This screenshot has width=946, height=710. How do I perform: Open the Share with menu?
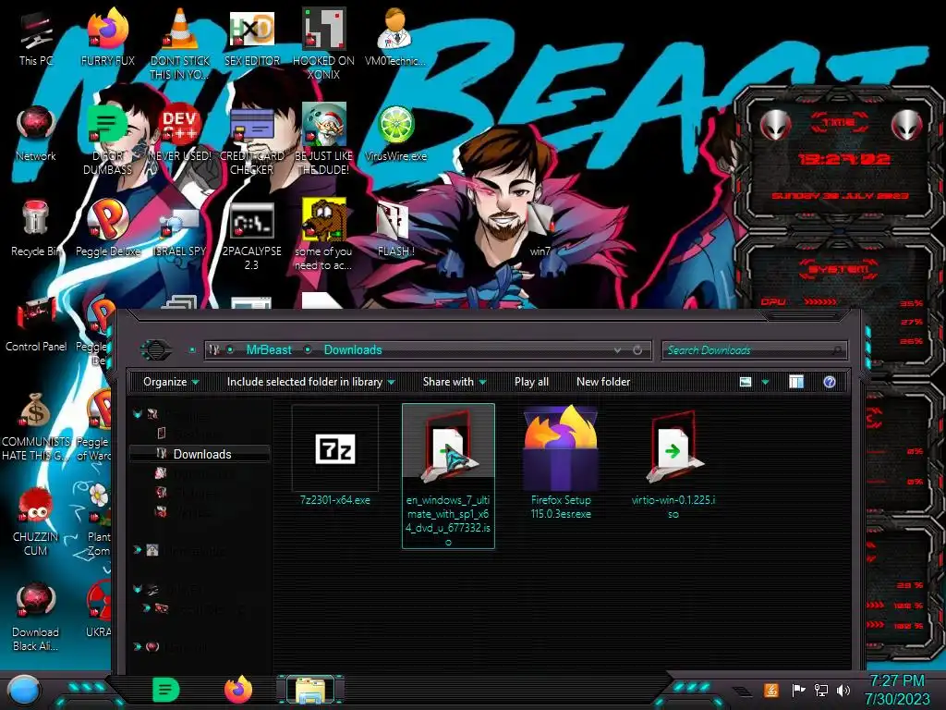click(x=455, y=382)
